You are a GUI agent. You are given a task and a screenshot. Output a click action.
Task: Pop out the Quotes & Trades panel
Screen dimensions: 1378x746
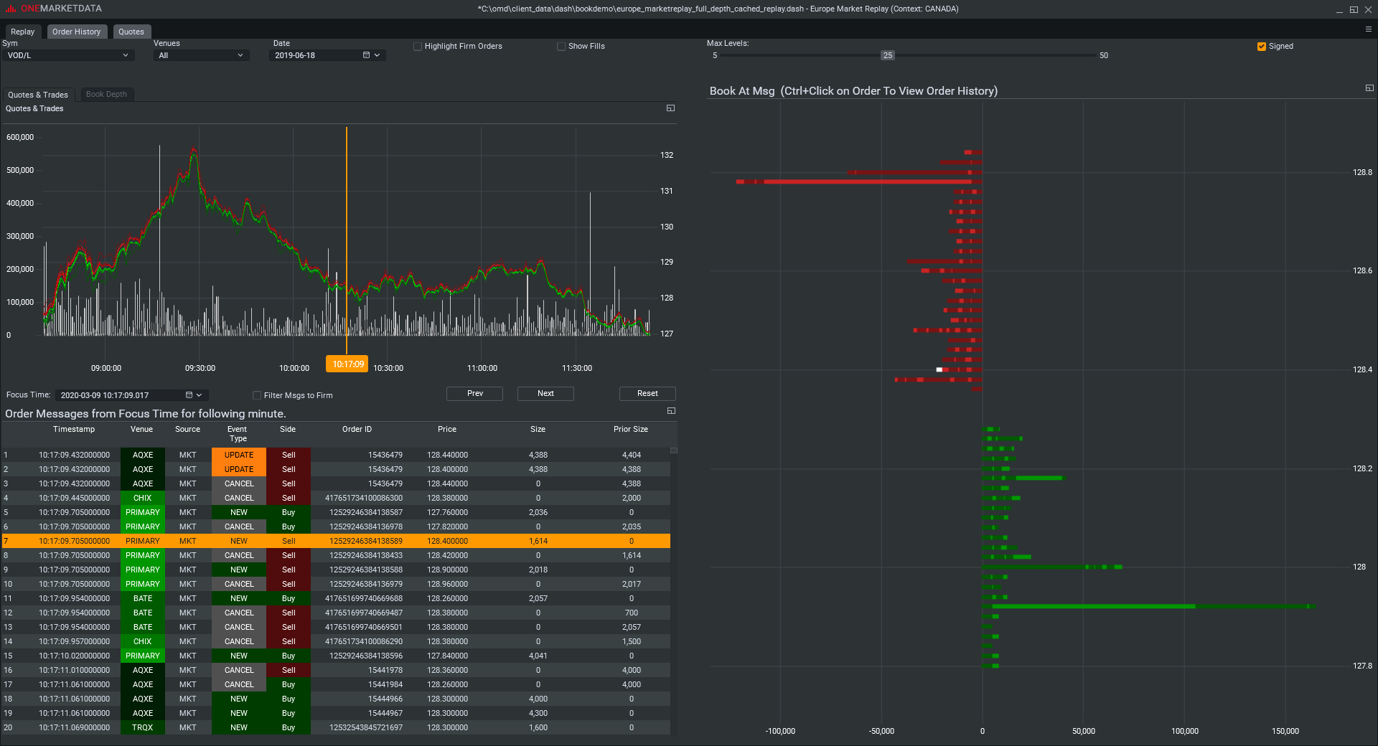click(670, 108)
